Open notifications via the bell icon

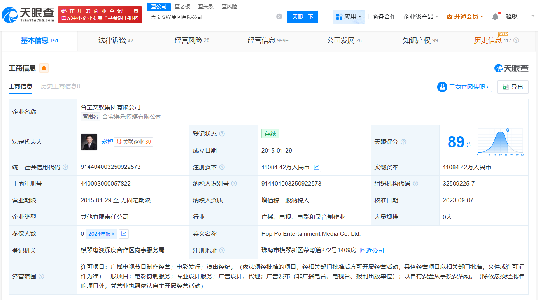tap(495, 17)
